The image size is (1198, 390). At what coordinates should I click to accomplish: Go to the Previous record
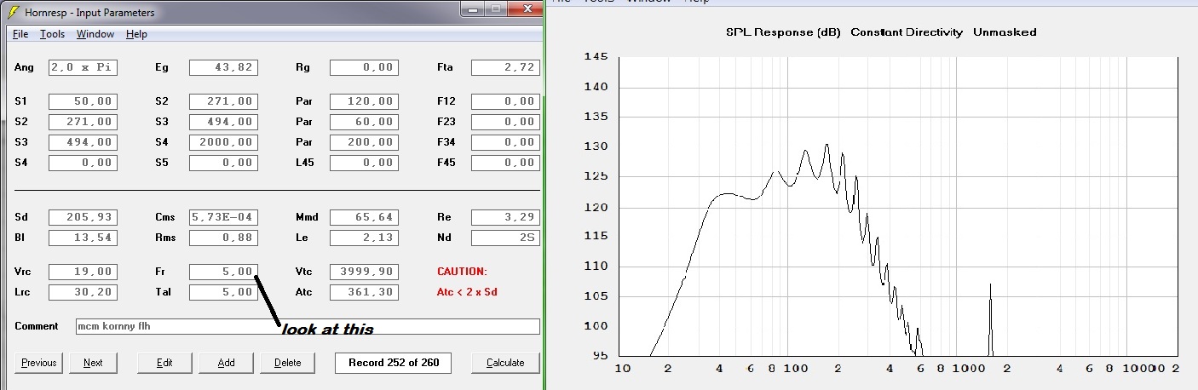(38, 363)
